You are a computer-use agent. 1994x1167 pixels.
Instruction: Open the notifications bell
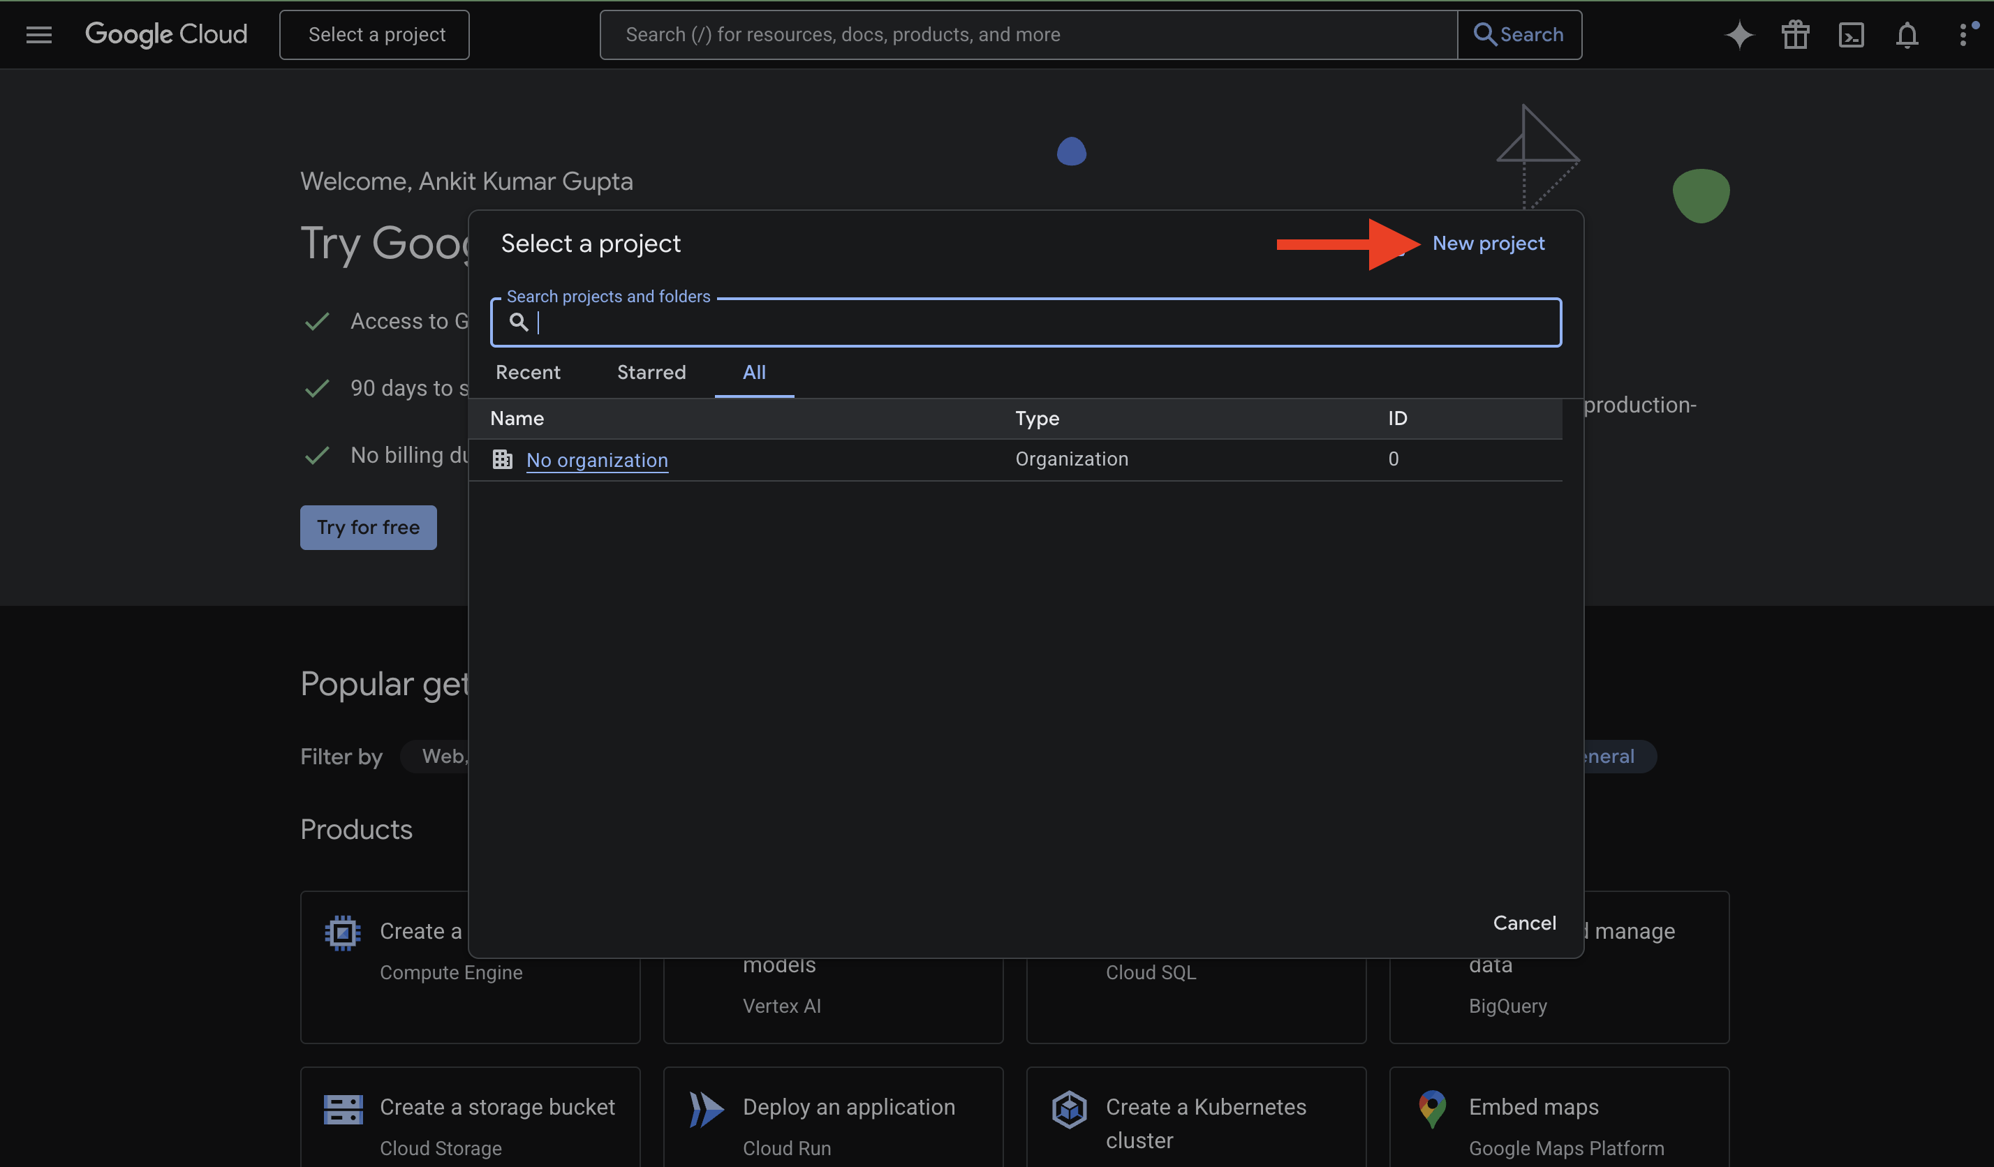pyautogui.click(x=1907, y=35)
